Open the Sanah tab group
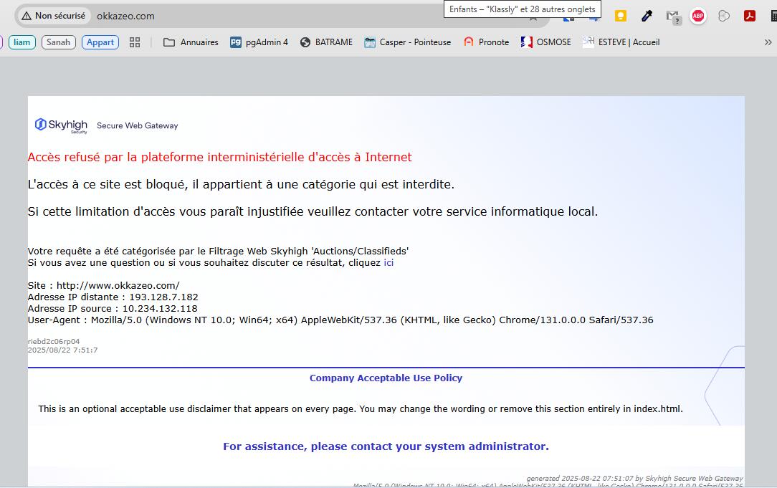Screen dimensions: 777x488 click(x=58, y=42)
